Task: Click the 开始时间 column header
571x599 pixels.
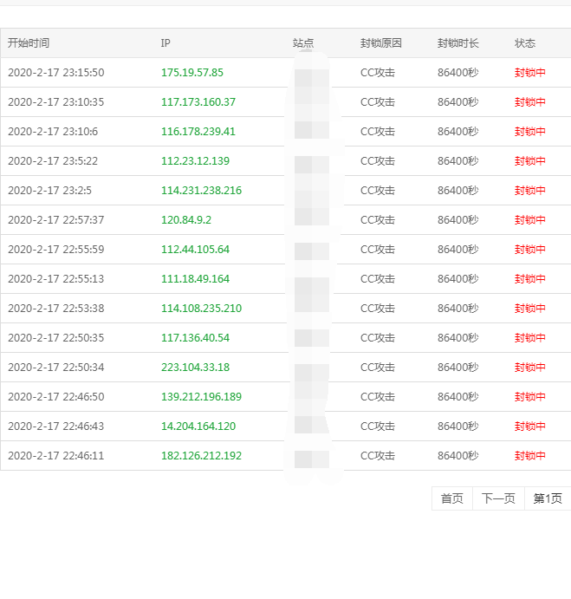Action: (29, 43)
